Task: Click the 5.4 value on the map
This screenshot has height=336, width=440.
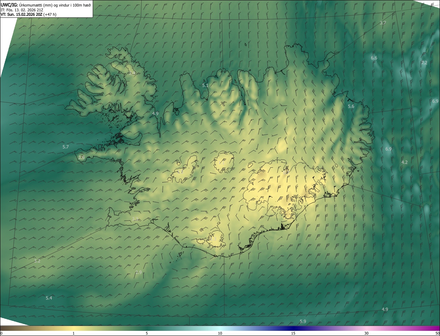Action: coord(49,298)
